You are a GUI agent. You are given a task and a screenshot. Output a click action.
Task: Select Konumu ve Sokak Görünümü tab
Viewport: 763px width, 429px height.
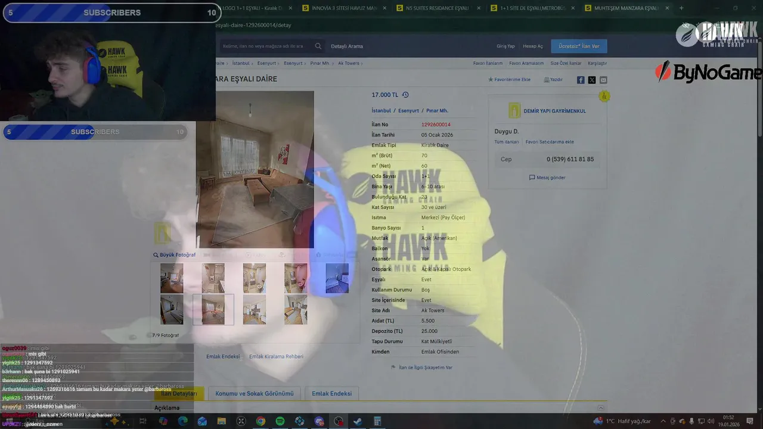coord(255,394)
